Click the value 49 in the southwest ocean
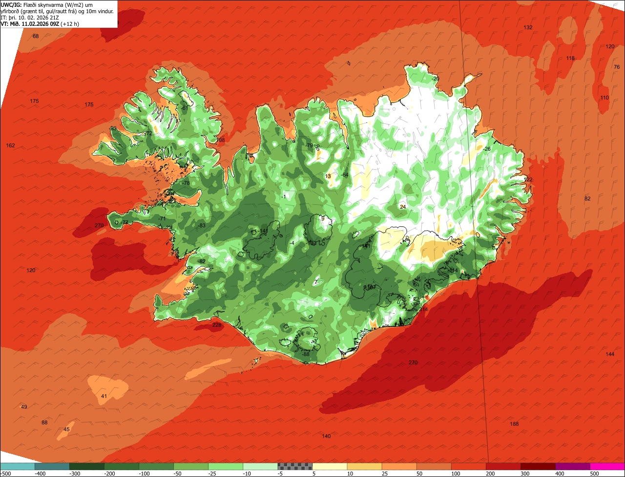This screenshot has height=477, width=625. tap(24, 407)
